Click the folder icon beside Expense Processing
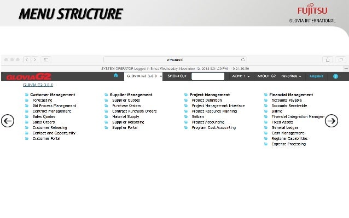 265,144
